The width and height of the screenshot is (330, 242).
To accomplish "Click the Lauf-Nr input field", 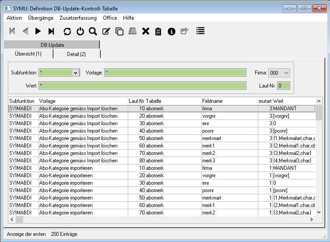I will coord(283,85).
